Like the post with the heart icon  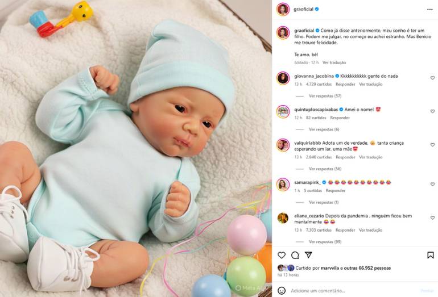[282, 255]
